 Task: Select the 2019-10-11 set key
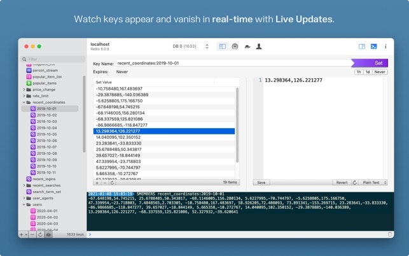(46, 173)
